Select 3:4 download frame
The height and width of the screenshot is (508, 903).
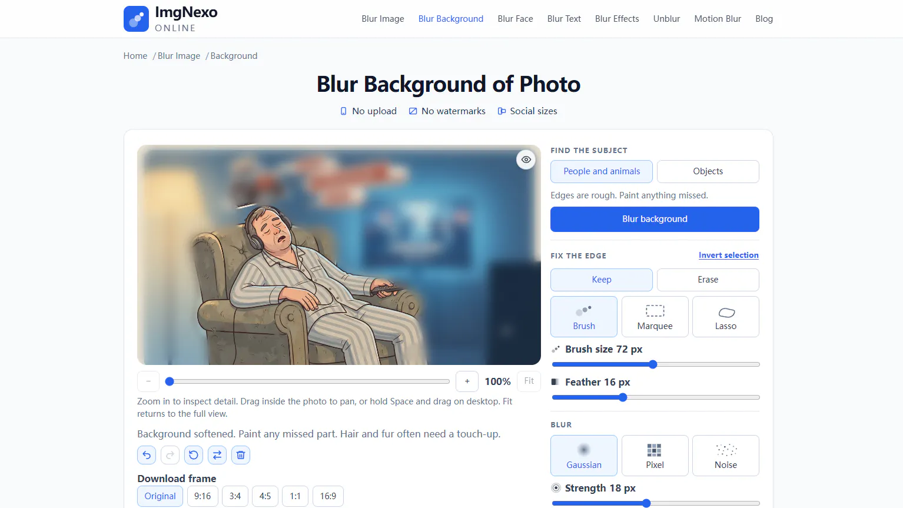coord(235,496)
